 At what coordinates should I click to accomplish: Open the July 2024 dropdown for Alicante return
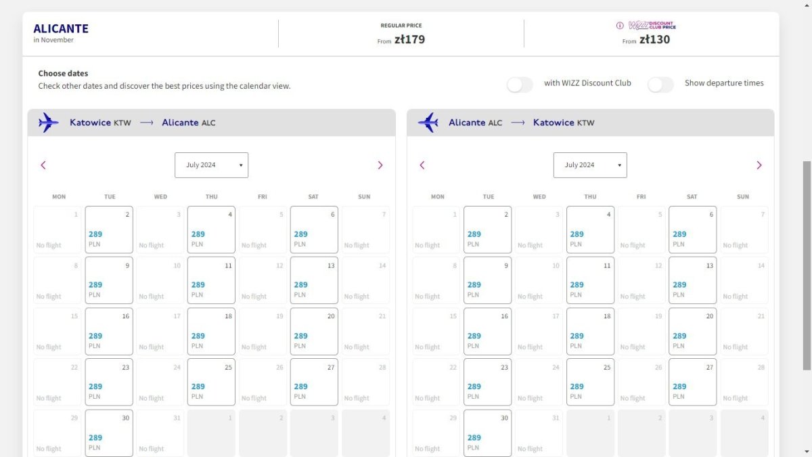590,165
